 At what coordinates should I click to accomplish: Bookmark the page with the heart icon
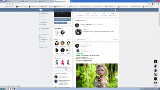click(149, 4)
